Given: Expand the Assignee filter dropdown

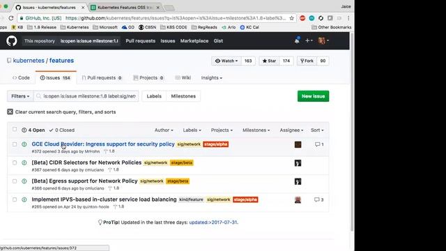Looking at the screenshot, I should click(x=291, y=130).
